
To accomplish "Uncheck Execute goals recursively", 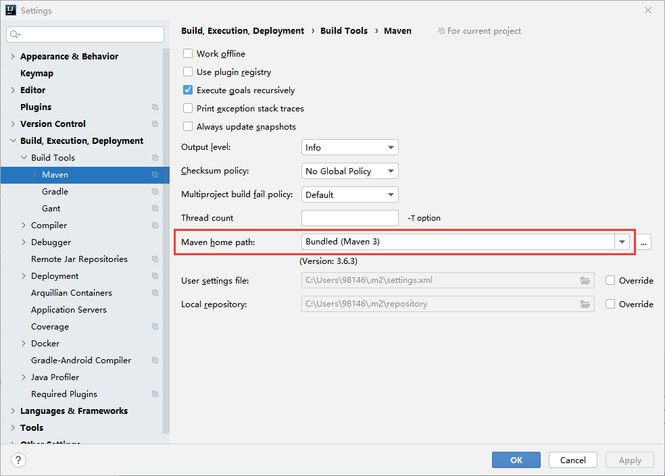I will pos(188,90).
